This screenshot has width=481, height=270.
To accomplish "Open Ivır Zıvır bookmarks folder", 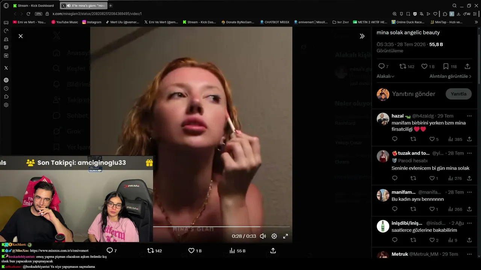I will pos(340,22).
